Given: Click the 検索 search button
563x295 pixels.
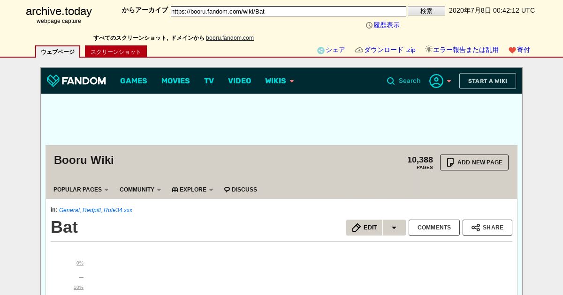Looking at the screenshot, I should (426, 11).
